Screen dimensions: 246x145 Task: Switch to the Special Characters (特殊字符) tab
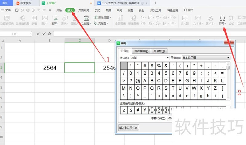(141, 51)
